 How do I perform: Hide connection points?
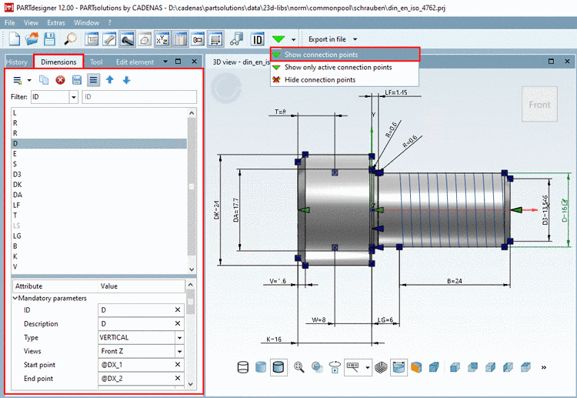click(319, 79)
